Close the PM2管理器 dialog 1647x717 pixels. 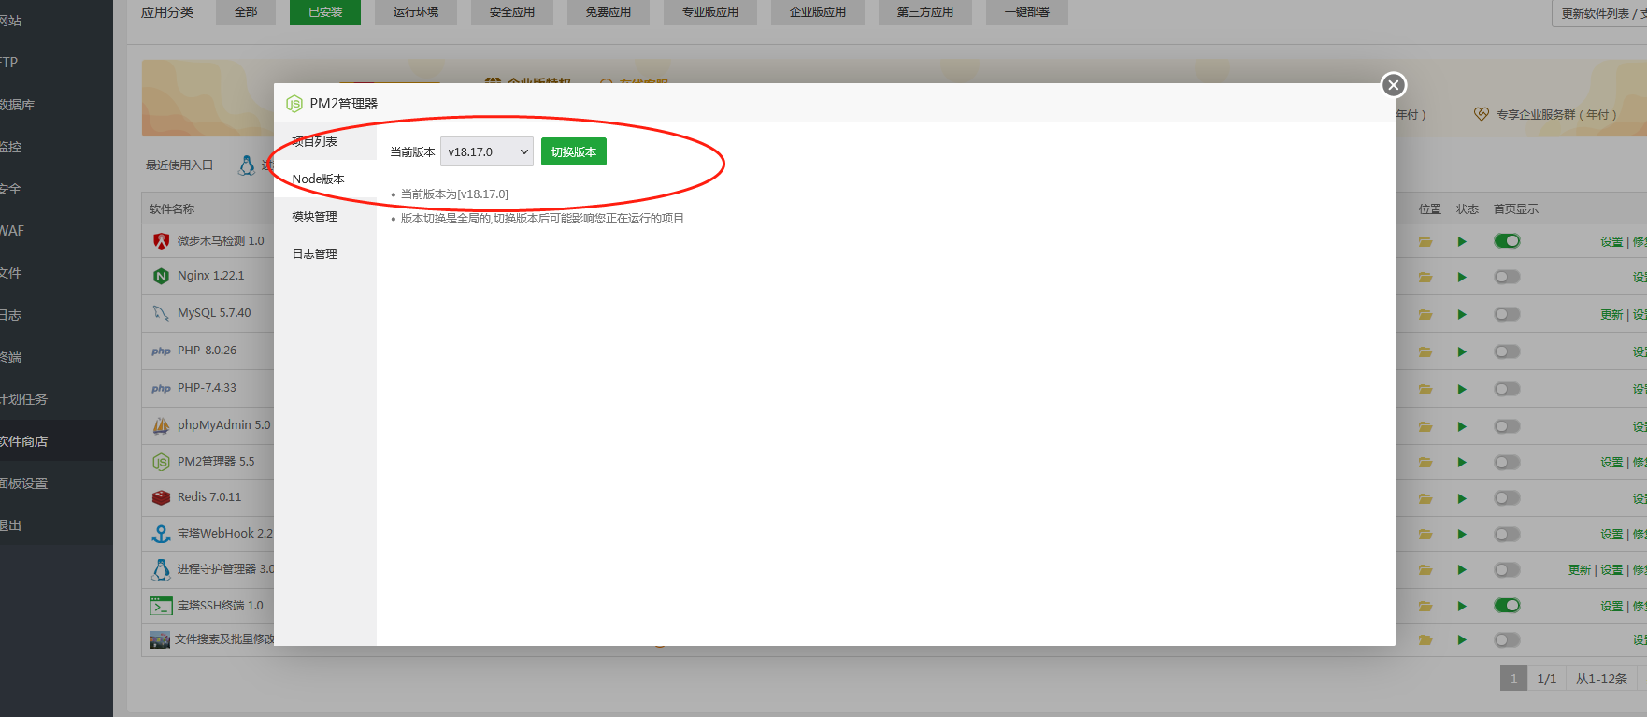point(1394,85)
